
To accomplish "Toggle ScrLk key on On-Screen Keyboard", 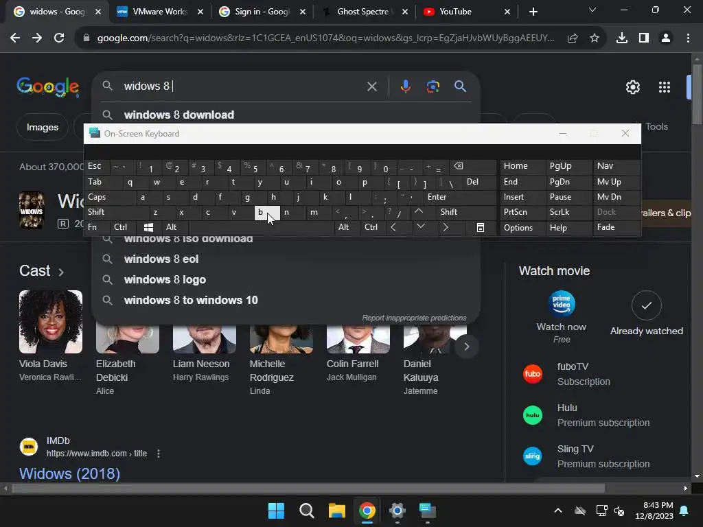I will click(568, 212).
